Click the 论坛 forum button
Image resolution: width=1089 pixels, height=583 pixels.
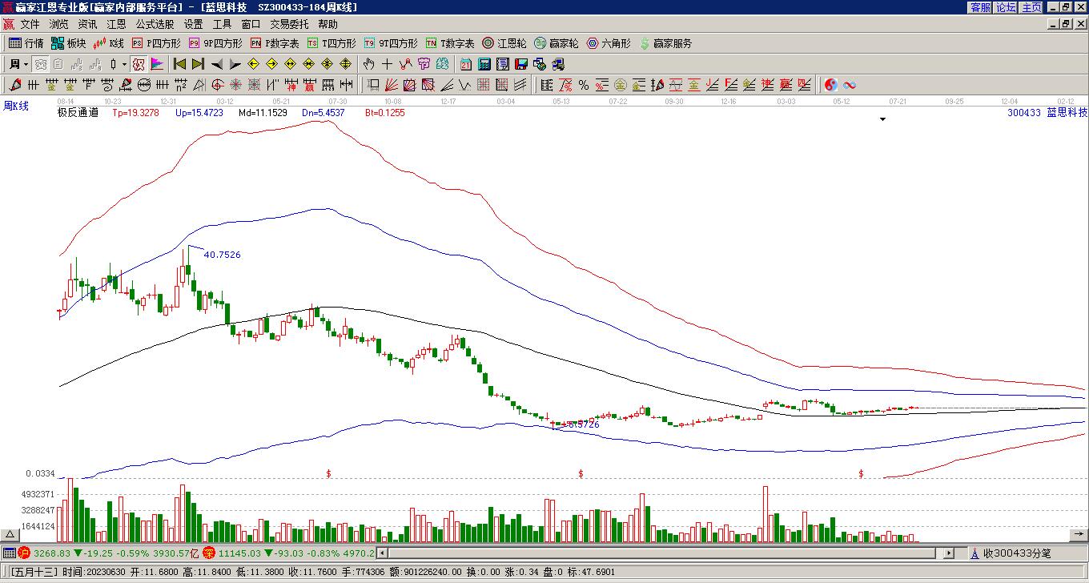point(1006,7)
